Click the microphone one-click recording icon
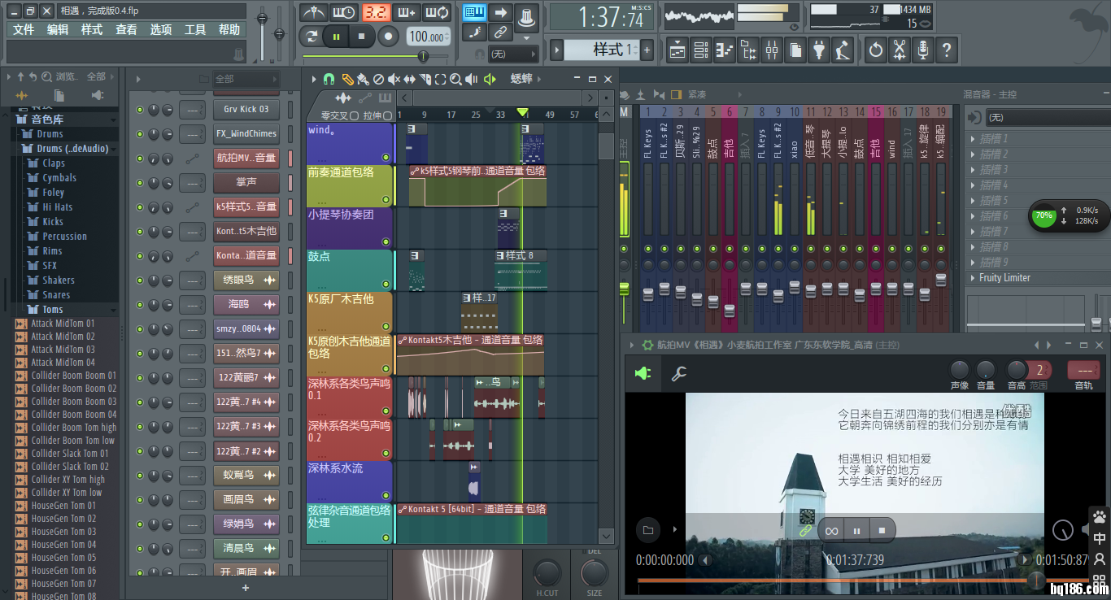This screenshot has height=600, width=1111. pos(922,50)
